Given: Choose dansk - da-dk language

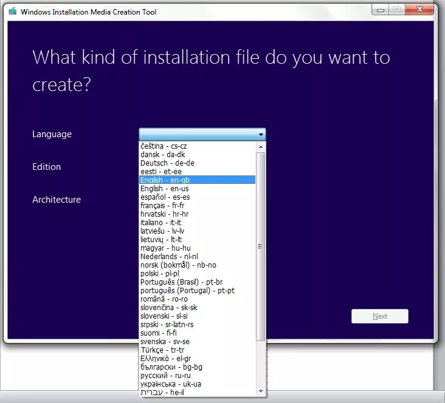Looking at the screenshot, I should click(x=197, y=154).
